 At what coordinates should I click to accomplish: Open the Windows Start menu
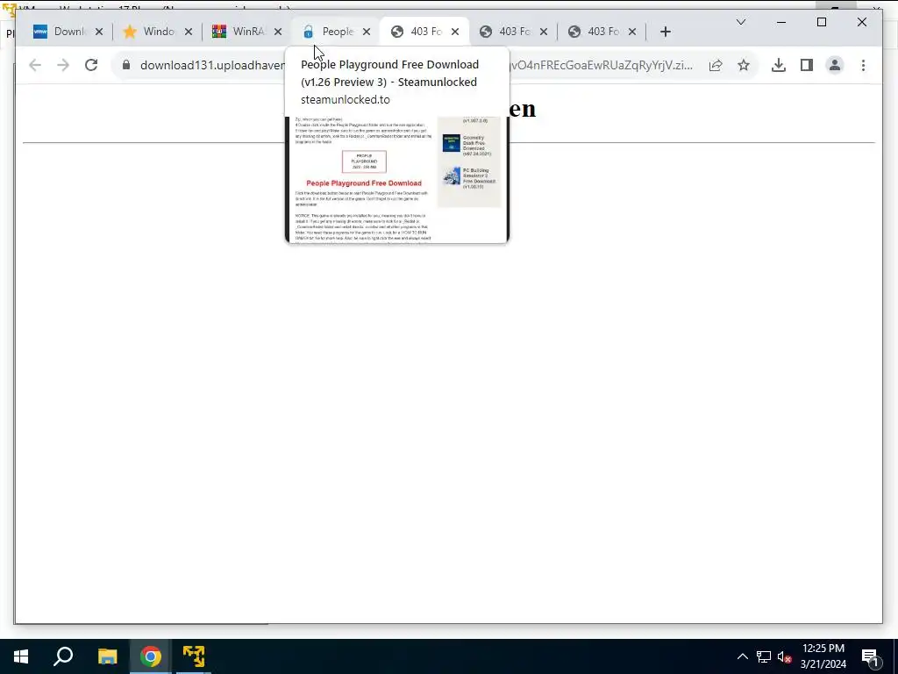tap(21, 656)
